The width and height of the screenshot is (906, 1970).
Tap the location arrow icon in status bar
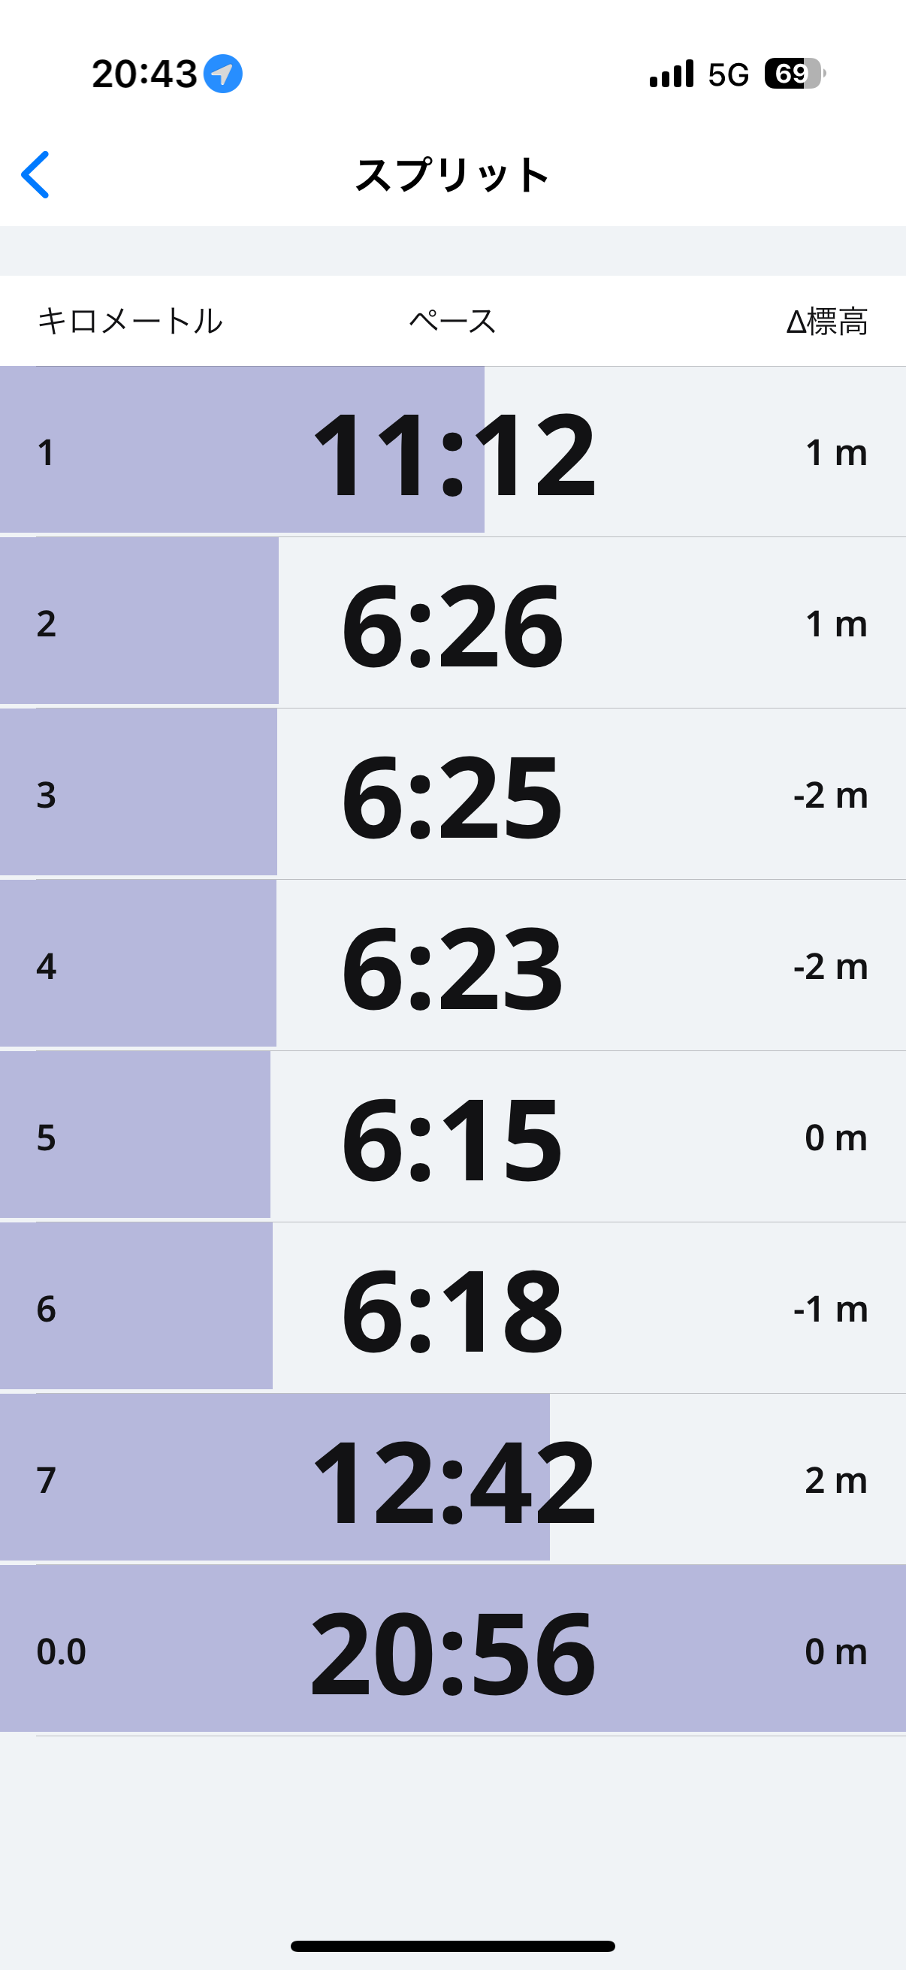[222, 74]
